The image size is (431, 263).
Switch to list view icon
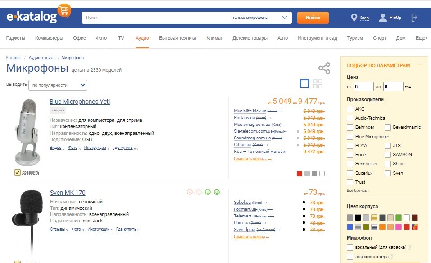(x=304, y=84)
